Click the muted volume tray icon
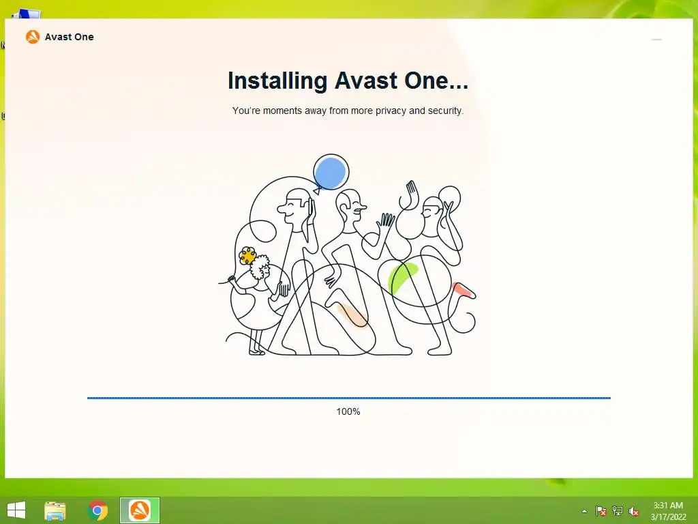The height and width of the screenshot is (524, 698). point(634,511)
